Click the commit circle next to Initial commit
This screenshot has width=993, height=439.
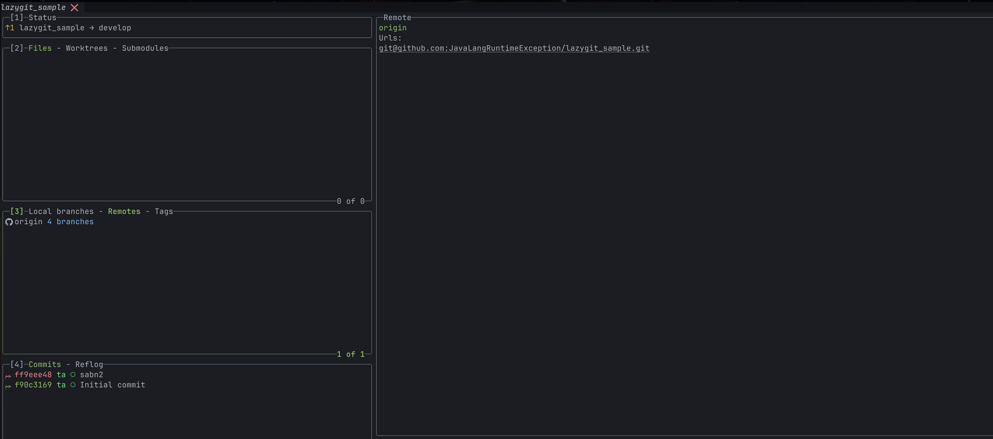coord(73,385)
